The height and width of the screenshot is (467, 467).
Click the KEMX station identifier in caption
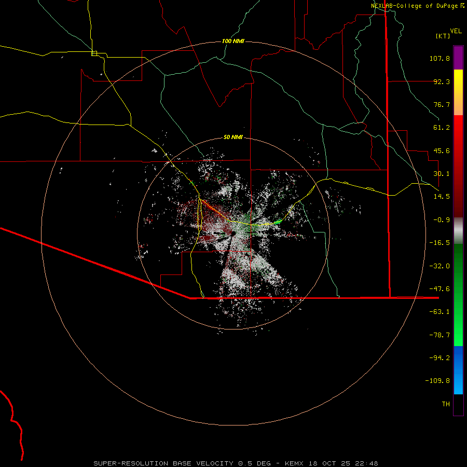tap(295, 463)
